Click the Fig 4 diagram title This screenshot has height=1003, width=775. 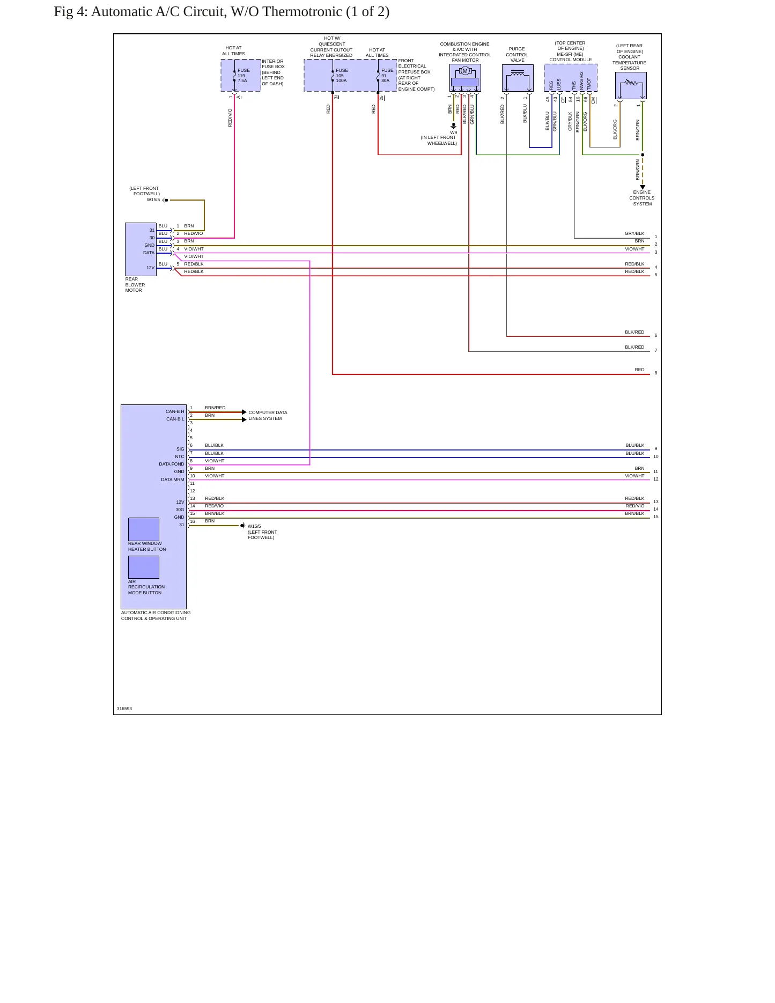tap(222, 12)
